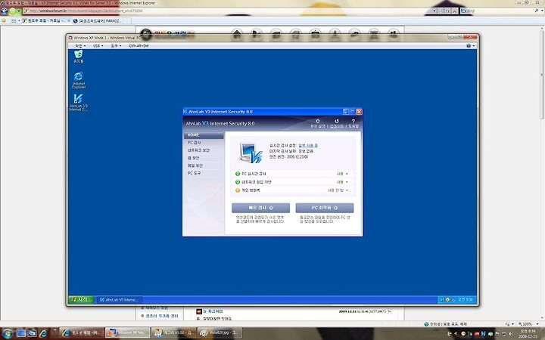The image size is (545, 340).
Task: Click the PC 최적화 button
Action: tap(325, 208)
